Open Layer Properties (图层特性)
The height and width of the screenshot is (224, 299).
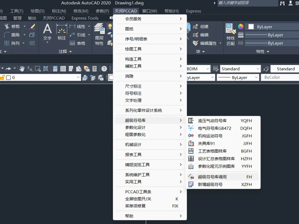99,34
